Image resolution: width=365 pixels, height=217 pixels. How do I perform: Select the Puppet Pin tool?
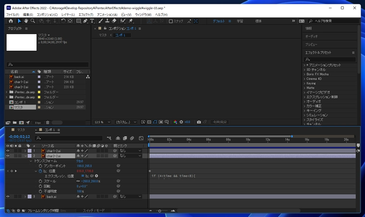tap(131, 21)
